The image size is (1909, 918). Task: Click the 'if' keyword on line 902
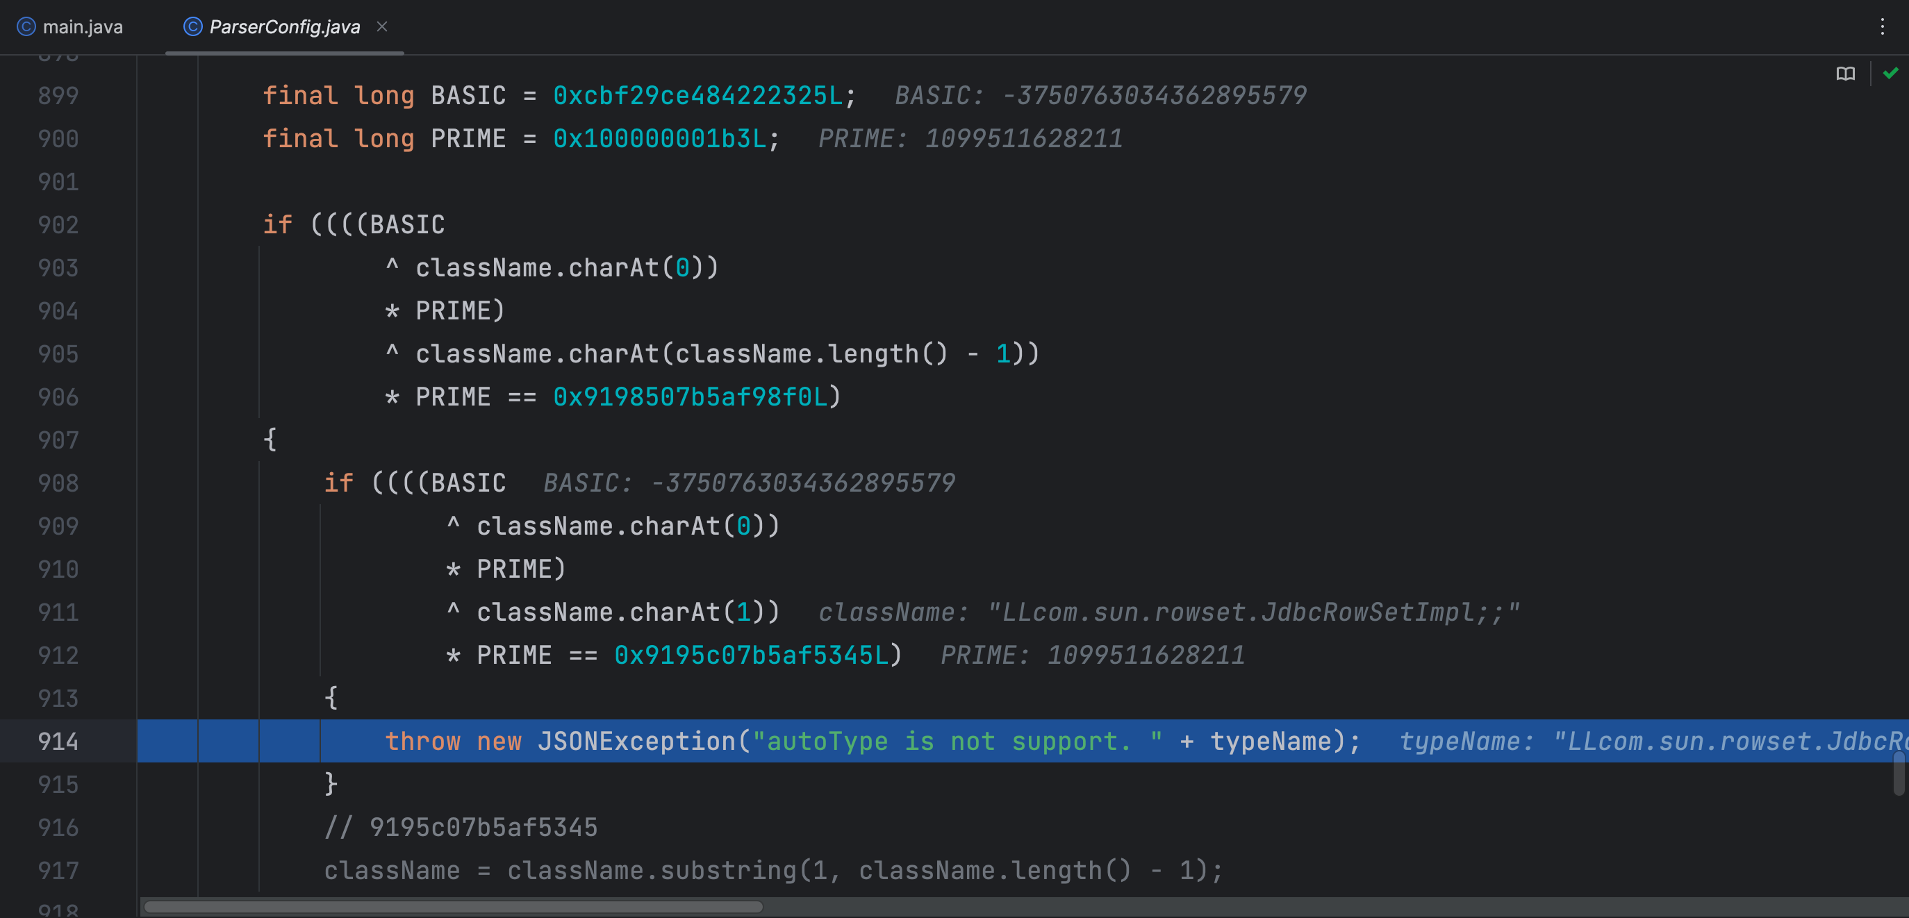pyautogui.click(x=278, y=224)
